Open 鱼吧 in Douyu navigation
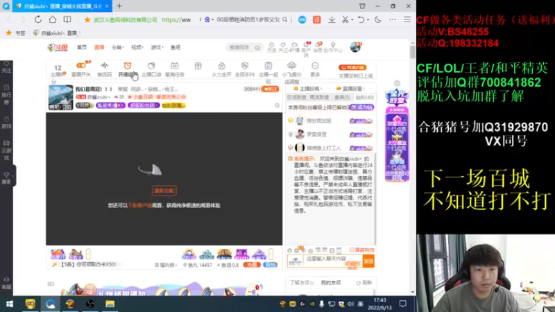Viewport: 555px width, 312px height. [176, 47]
